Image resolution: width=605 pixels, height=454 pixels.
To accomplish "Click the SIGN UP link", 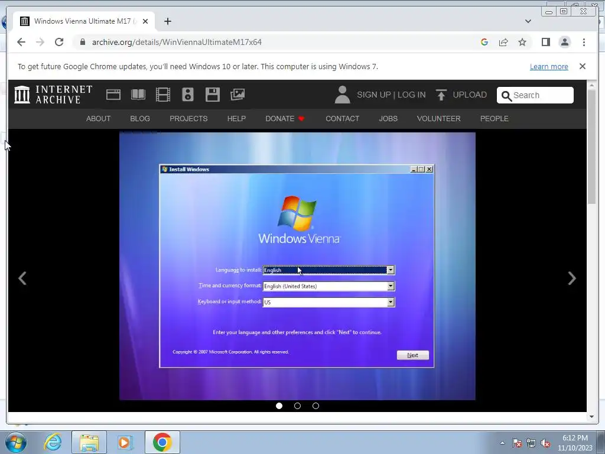I will point(374,95).
